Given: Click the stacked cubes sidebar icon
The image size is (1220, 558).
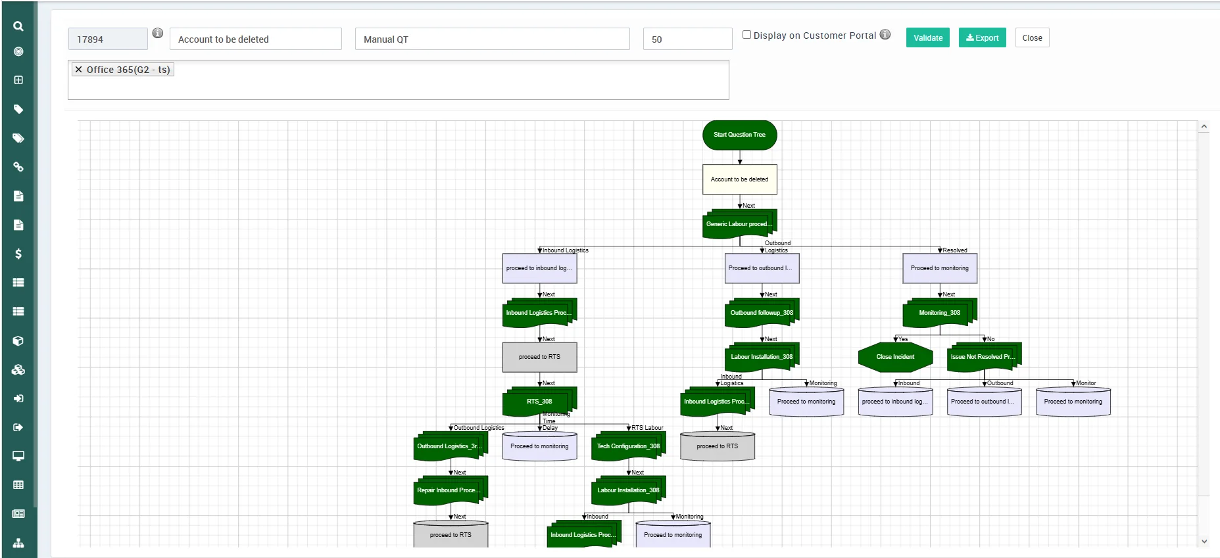Looking at the screenshot, I should (x=18, y=369).
